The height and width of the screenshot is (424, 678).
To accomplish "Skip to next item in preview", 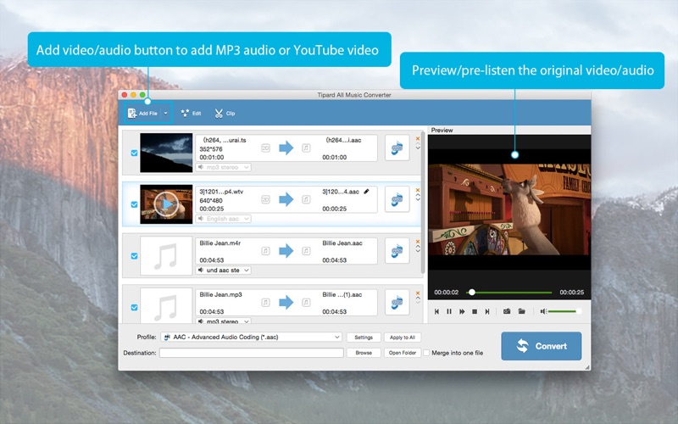I will 487,311.
